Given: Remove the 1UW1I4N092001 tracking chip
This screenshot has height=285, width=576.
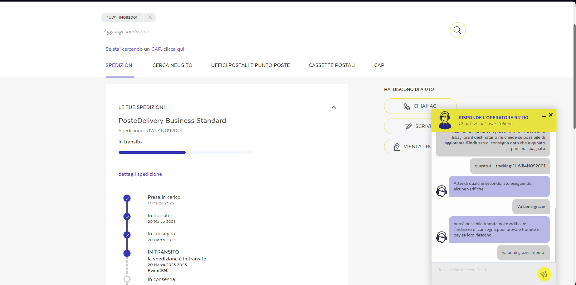Looking at the screenshot, I should tap(150, 17).
